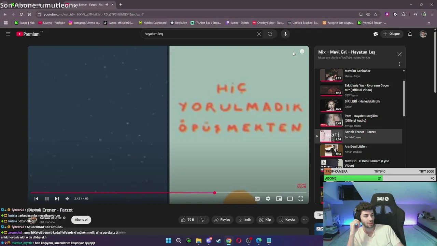Viewport: 437px width, 246px height.
Task: Click the search magnifier button
Action: click(270, 34)
